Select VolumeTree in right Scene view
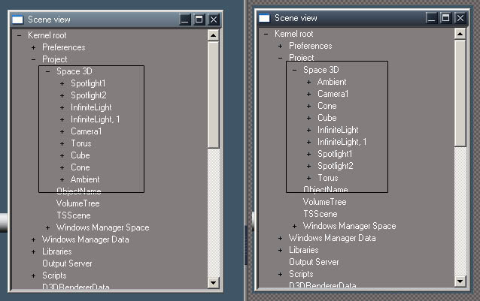 325,202
